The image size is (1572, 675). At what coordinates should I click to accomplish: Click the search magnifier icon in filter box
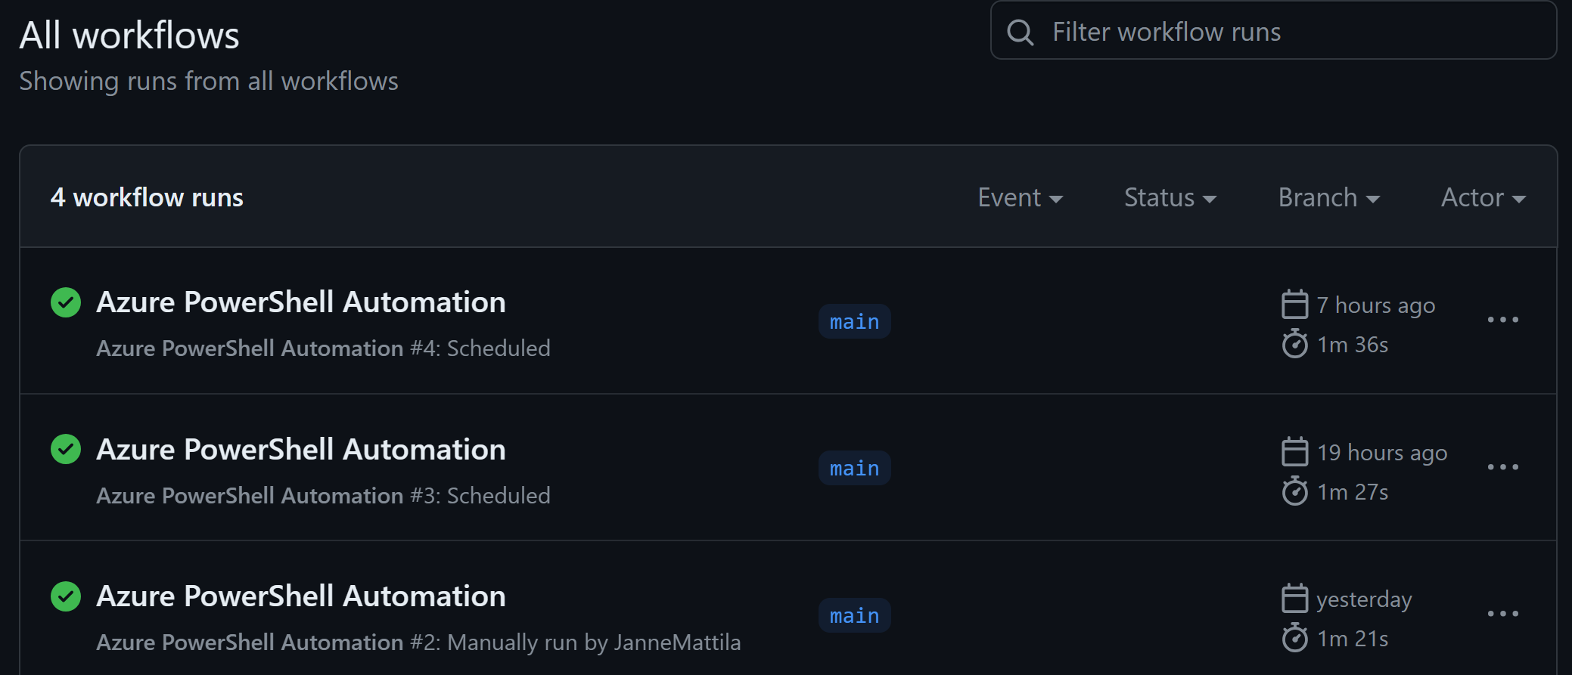coord(1020,32)
